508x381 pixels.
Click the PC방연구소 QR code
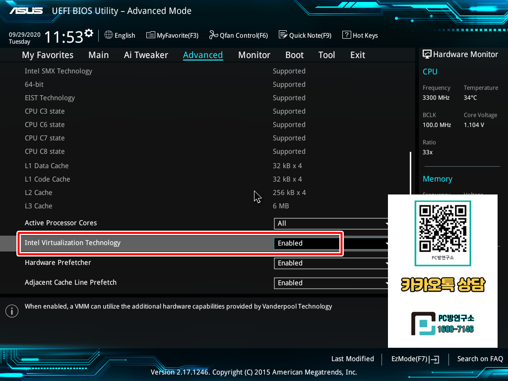tap(443, 229)
